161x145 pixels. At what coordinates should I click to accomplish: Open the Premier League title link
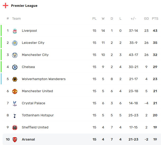pyautogui.click(x=24, y=6)
